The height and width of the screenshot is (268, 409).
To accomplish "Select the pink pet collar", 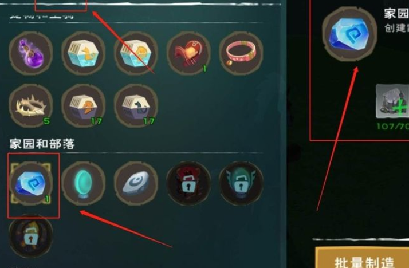I will (x=241, y=53).
